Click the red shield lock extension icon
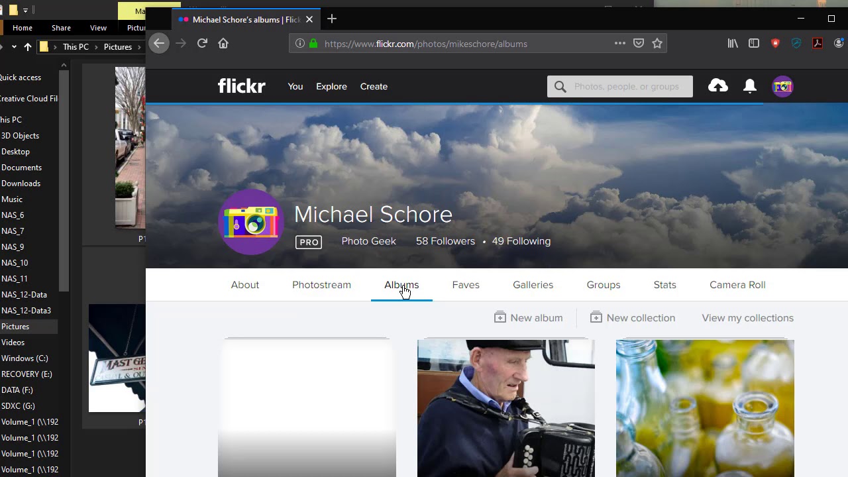 point(775,43)
